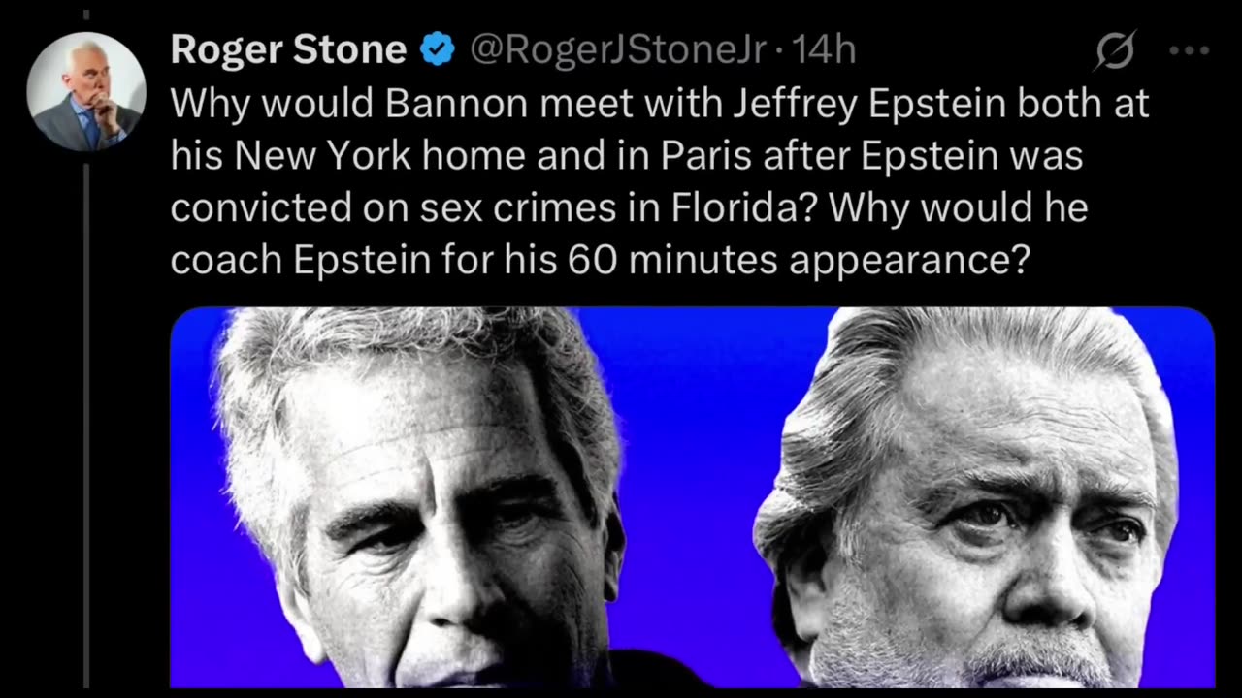Open the @RogerJStoneJr handle link
This screenshot has width=1242, height=698.
point(618,50)
